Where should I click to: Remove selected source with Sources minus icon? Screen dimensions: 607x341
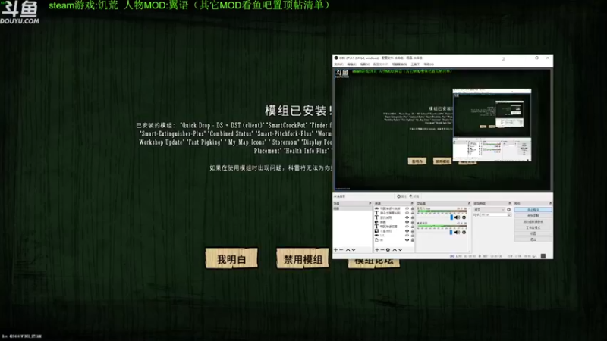pos(382,250)
